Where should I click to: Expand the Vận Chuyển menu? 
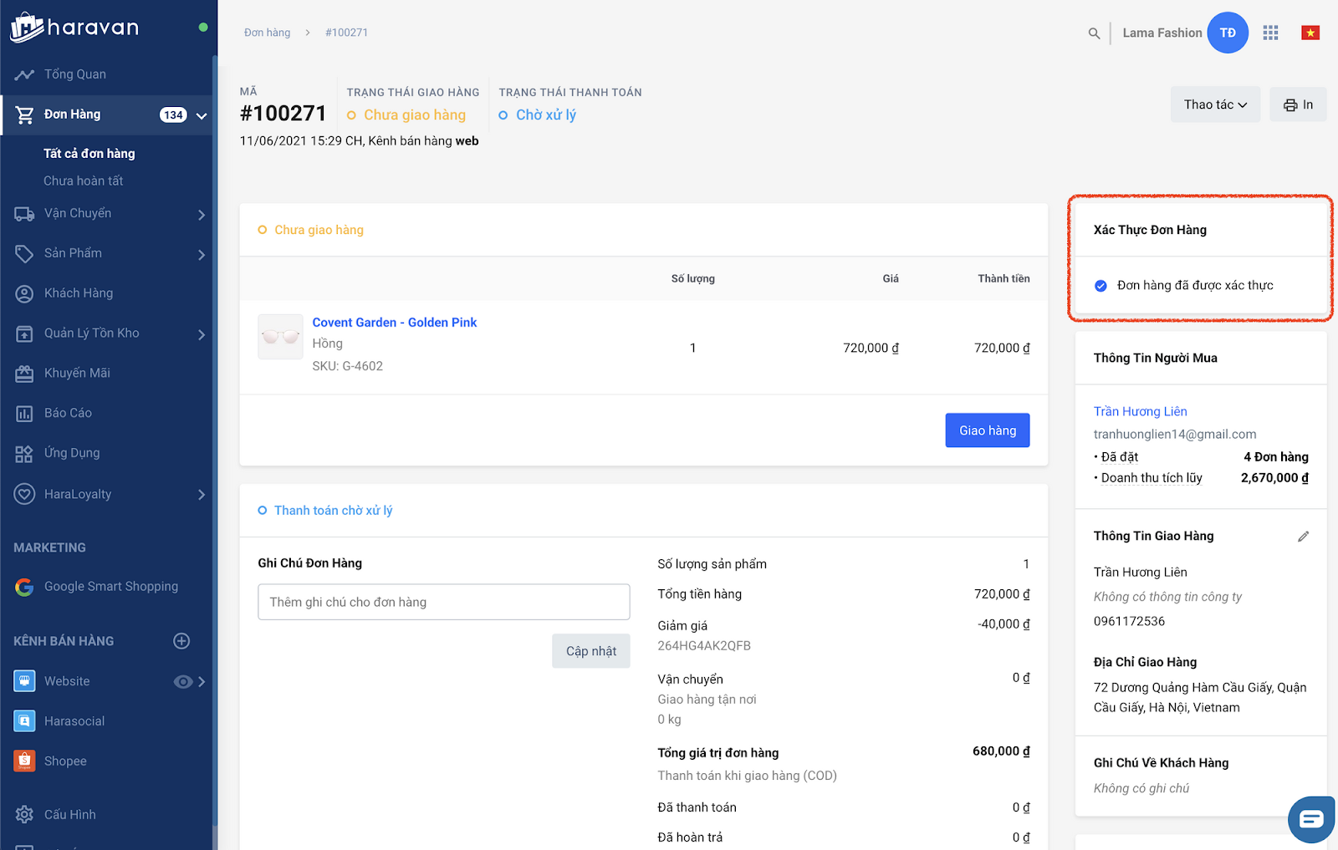click(201, 215)
